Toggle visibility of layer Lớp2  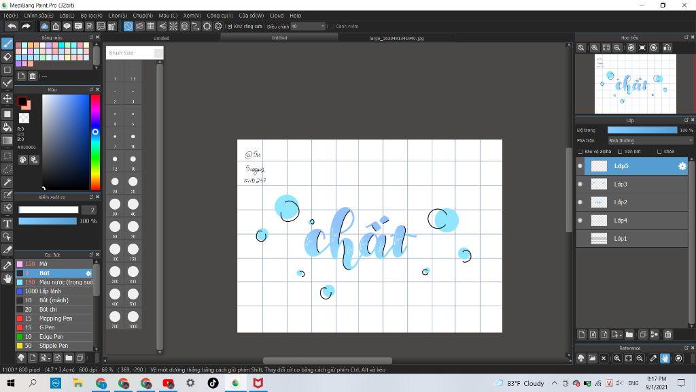(580, 202)
